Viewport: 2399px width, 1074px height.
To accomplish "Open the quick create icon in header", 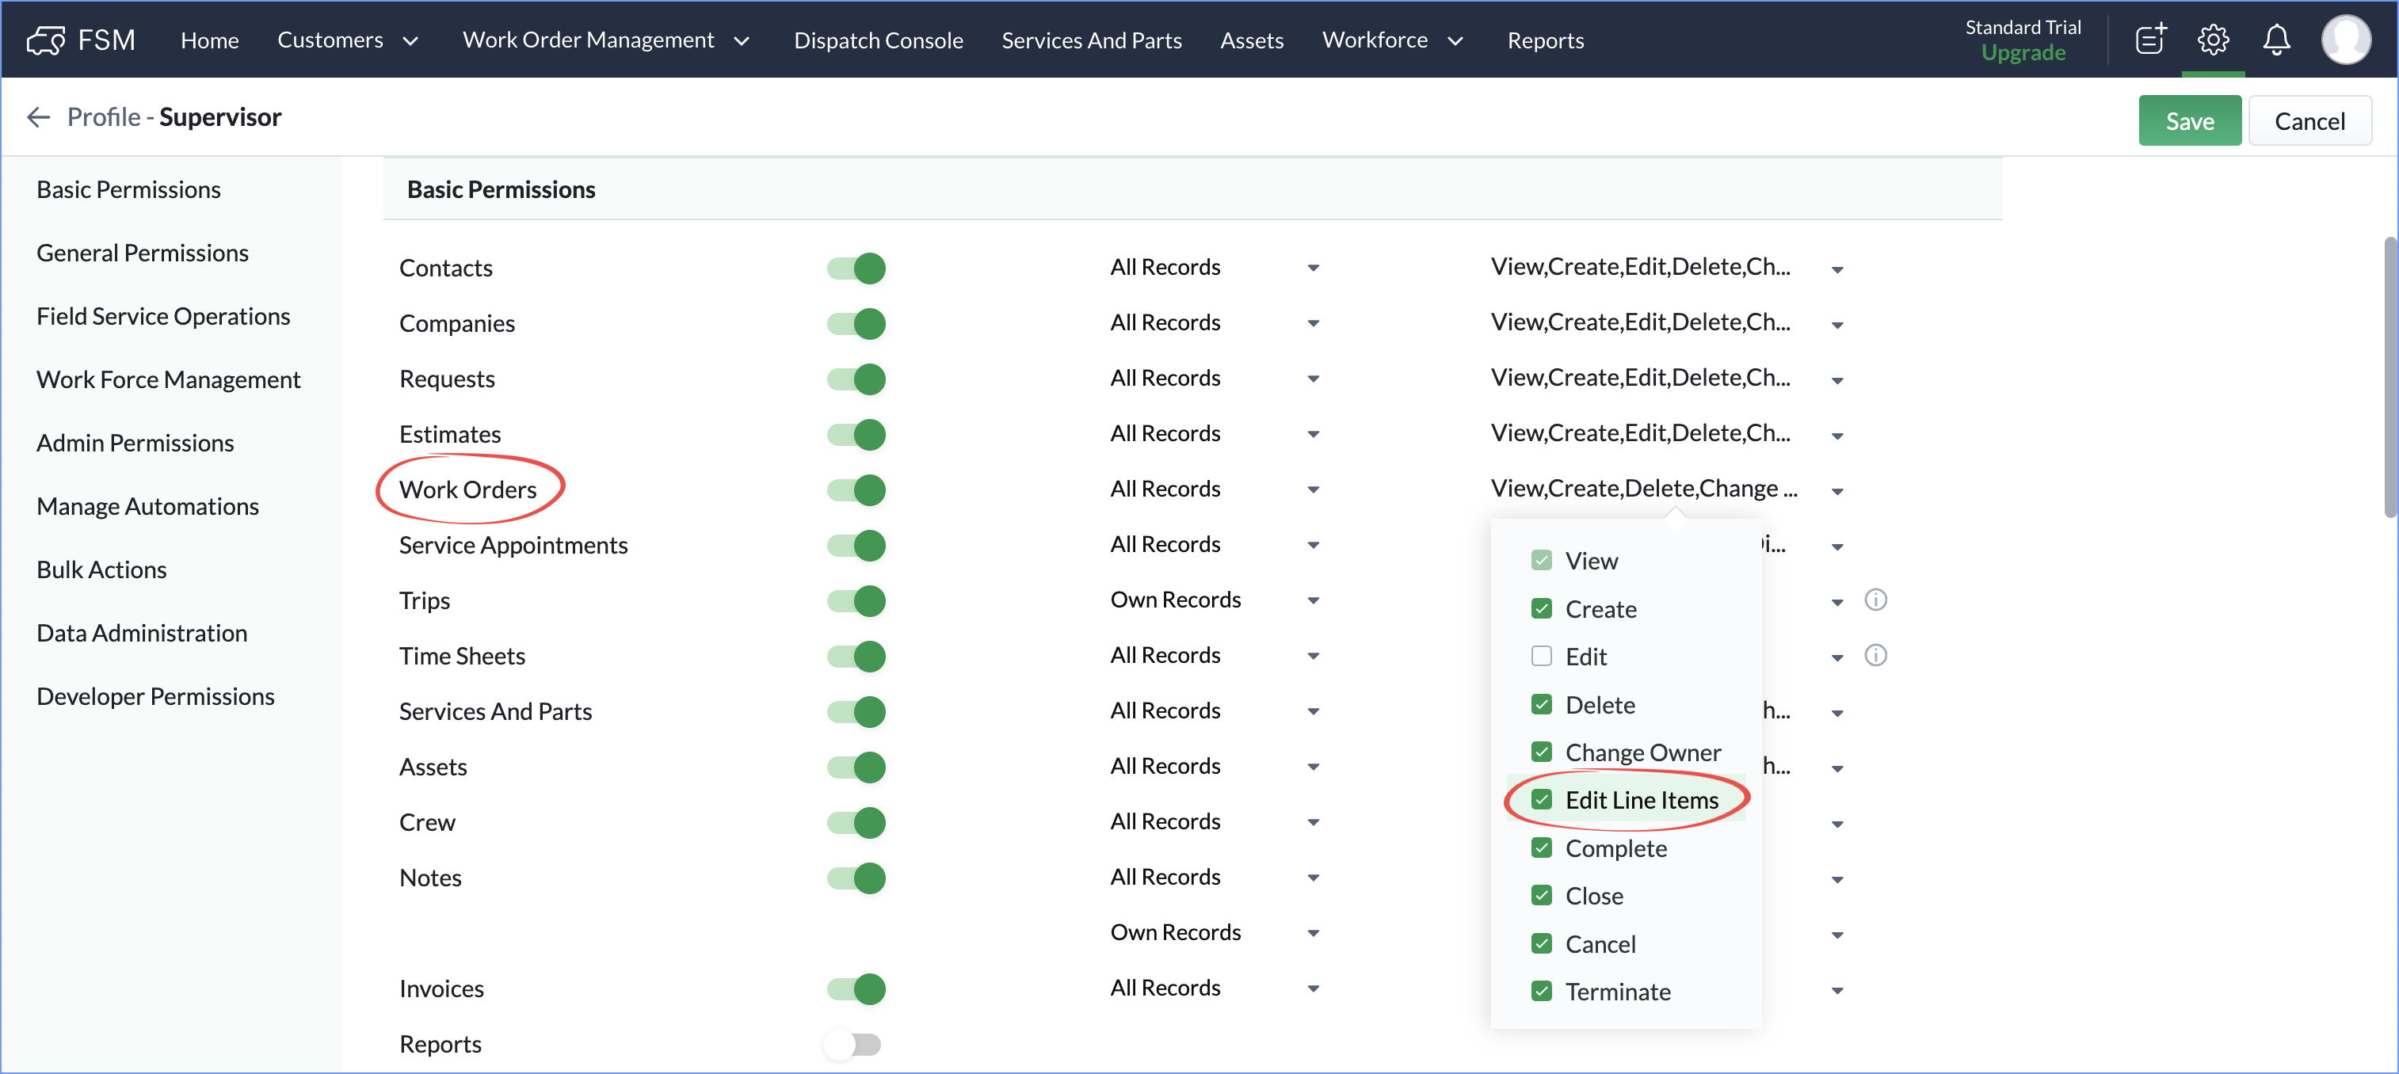I will [x=2150, y=40].
